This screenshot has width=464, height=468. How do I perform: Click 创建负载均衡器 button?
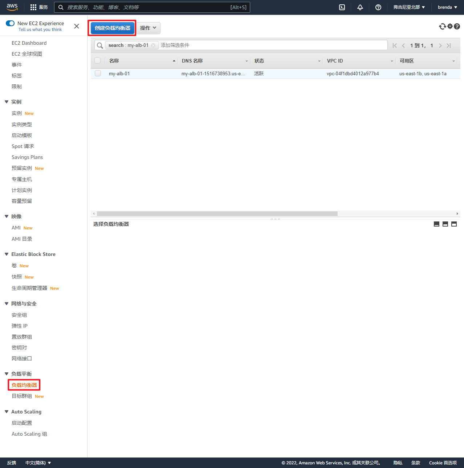coord(113,28)
